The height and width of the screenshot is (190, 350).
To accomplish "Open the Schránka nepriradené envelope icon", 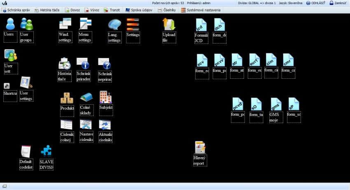I will pos(104,64).
